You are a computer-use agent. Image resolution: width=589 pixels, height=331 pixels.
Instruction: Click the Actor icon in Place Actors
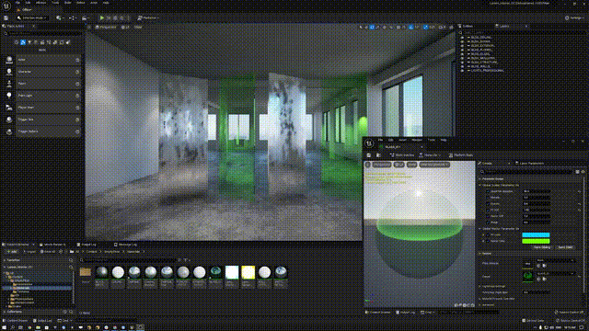point(9,60)
